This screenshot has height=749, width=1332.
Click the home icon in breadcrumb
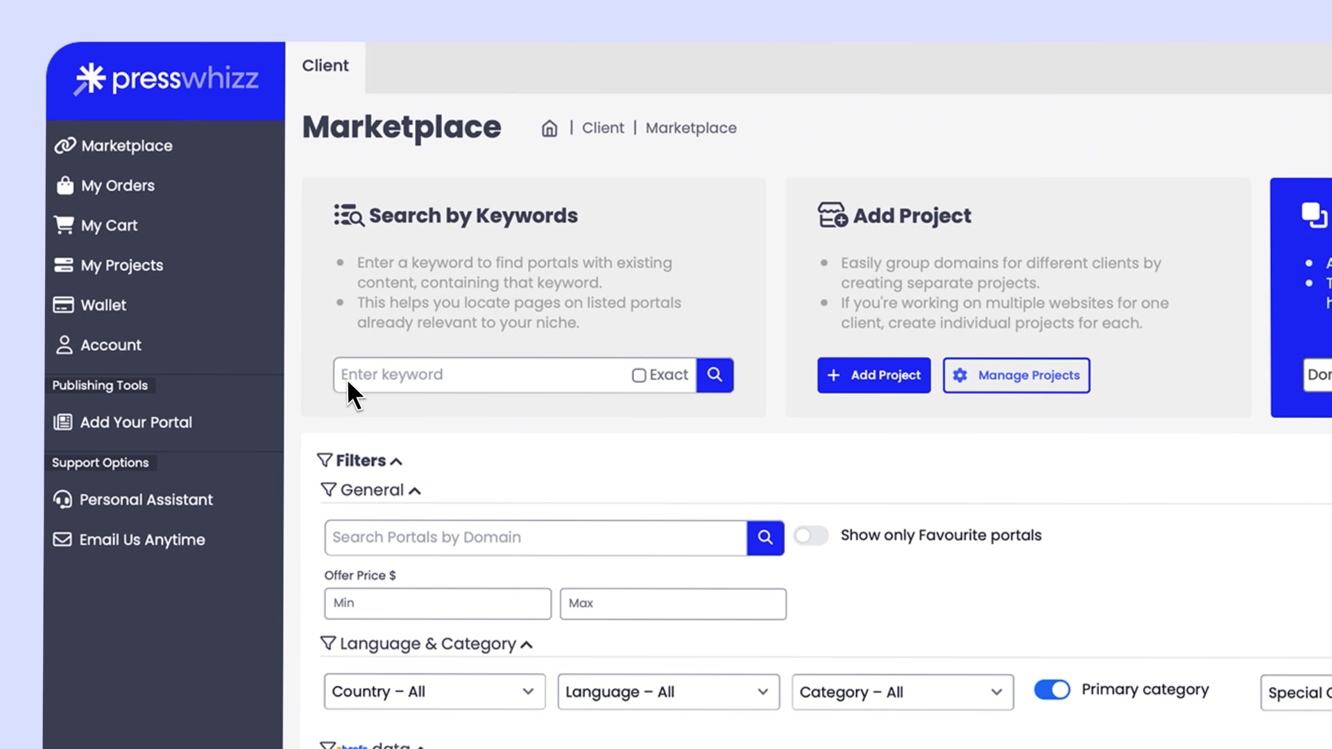coord(549,128)
